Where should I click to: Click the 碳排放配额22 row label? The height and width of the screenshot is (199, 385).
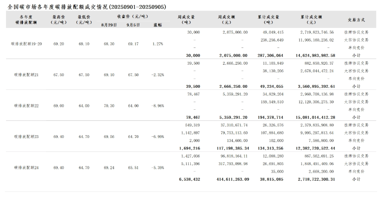tap(26, 106)
